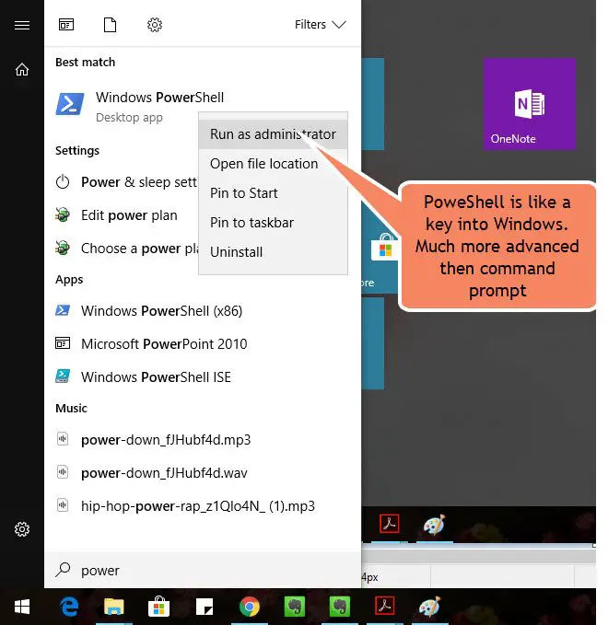Click Paint palette icon in background window's taskbar
This screenshot has height=625, width=608.
pyautogui.click(x=434, y=524)
